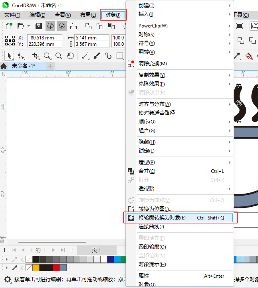This screenshot has height=288, width=258.
Task: Expand the 对齐与分布(A) submenu
Action: (185, 104)
